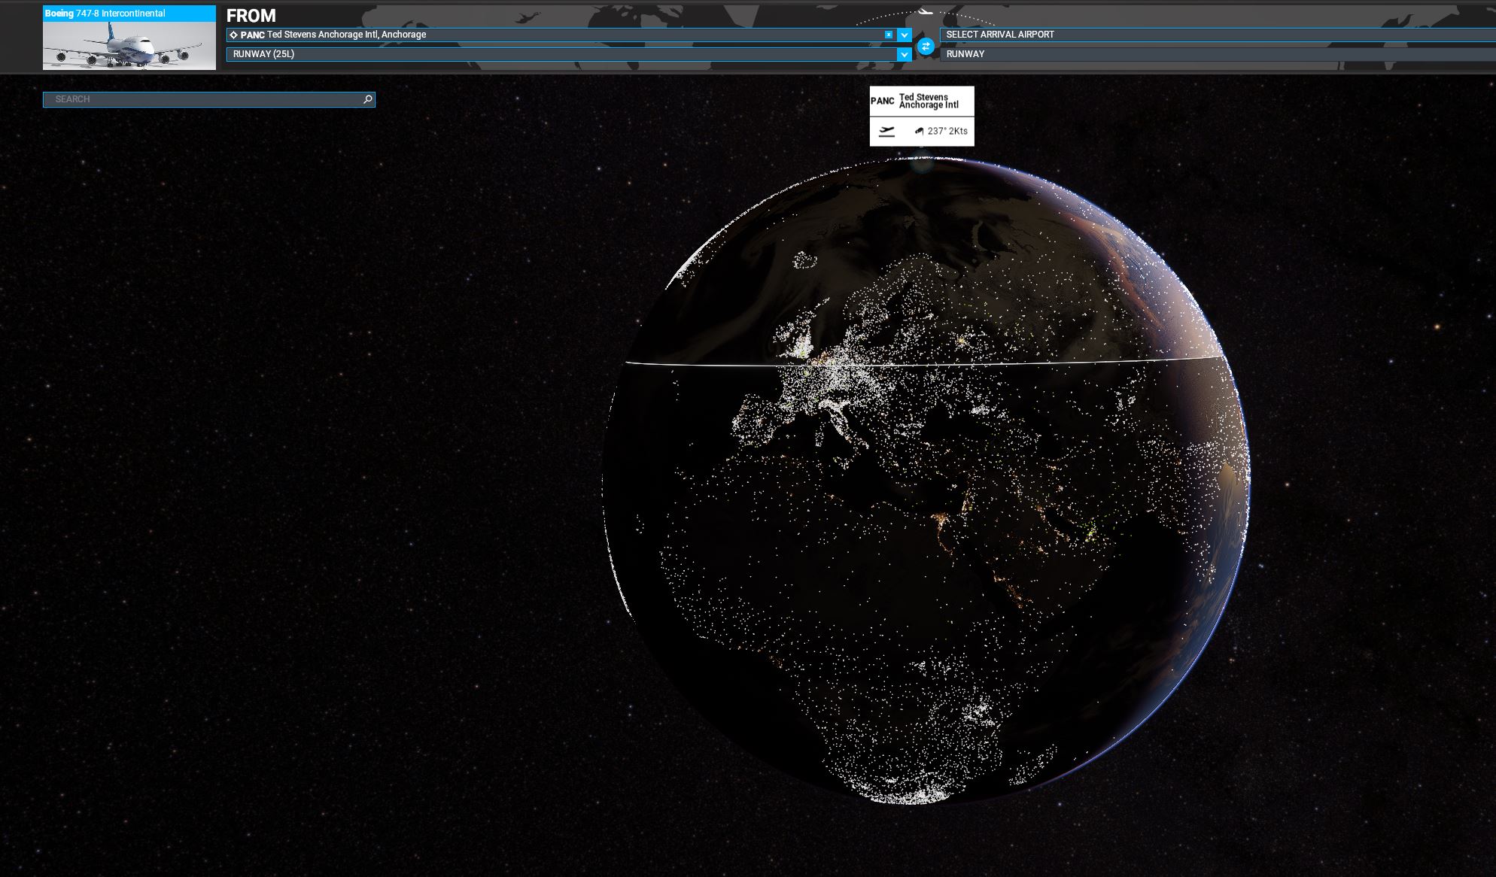Select the arrival airport field
The width and height of the screenshot is (1496, 877).
click(1218, 35)
